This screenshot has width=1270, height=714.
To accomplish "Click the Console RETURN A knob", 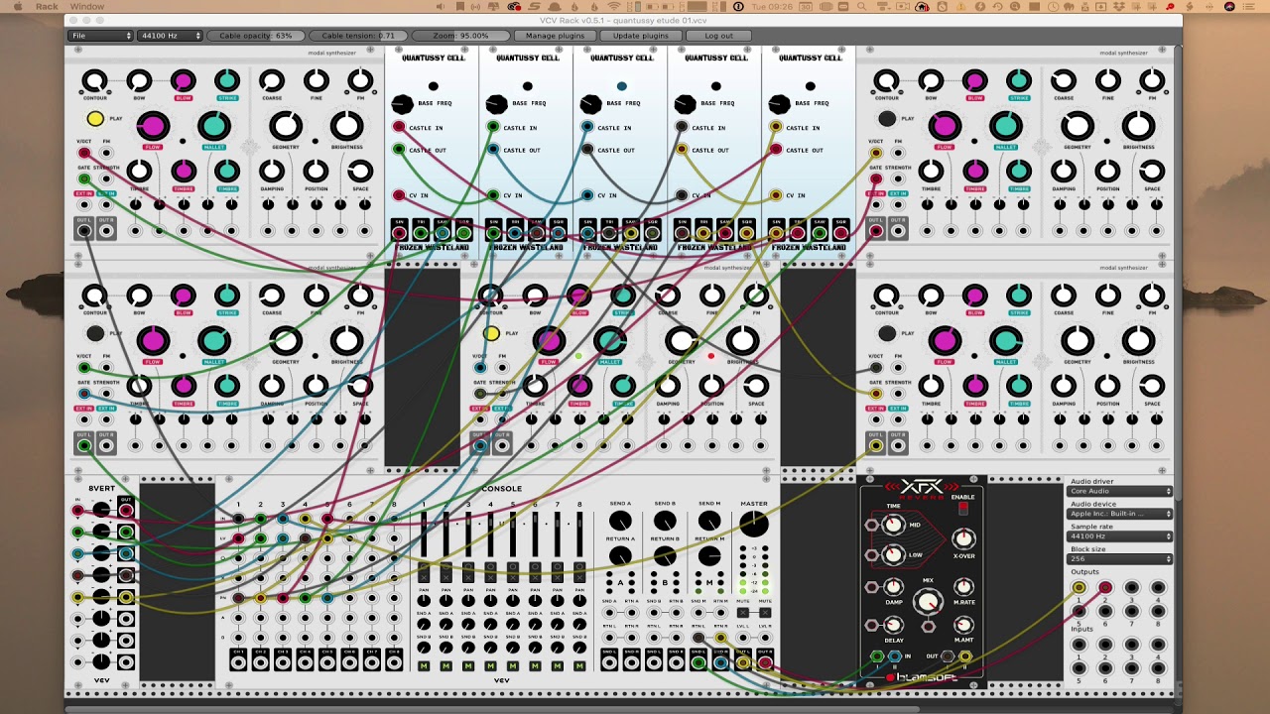I will [620, 556].
